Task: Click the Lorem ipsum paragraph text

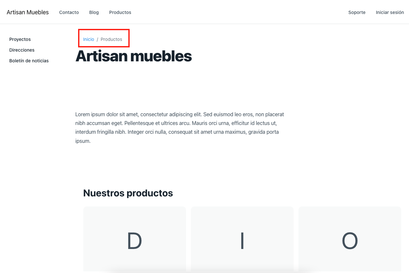Action: (180, 127)
